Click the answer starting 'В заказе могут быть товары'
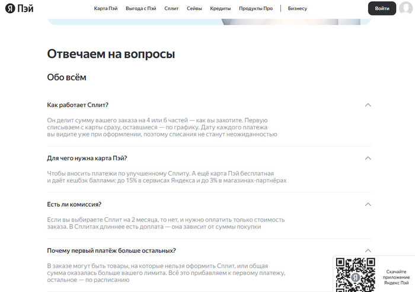 coord(166,272)
